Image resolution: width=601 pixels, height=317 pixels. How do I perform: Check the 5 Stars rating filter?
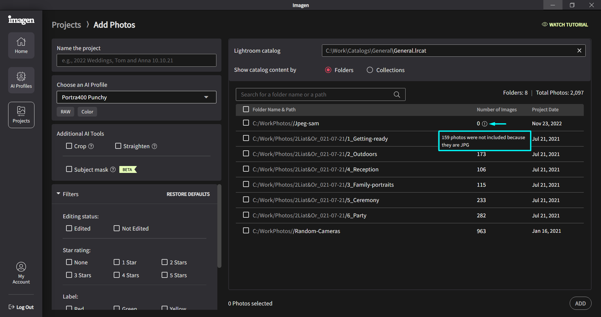point(164,275)
